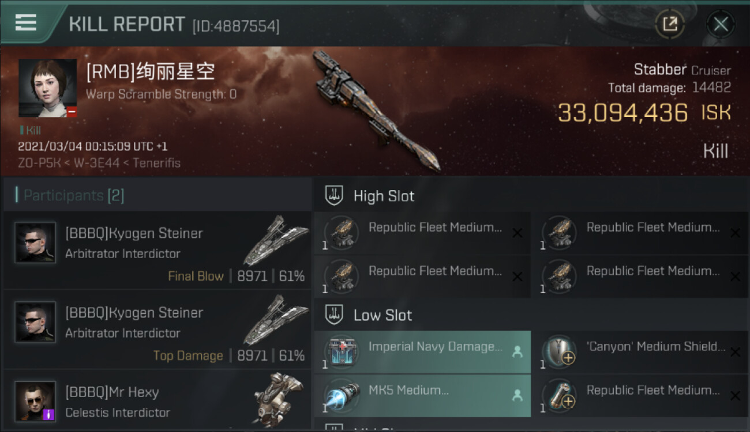Viewport: 750px width, 432px height.
Task: Open the hamburger menu icon
Action: [x=25, y=22]
